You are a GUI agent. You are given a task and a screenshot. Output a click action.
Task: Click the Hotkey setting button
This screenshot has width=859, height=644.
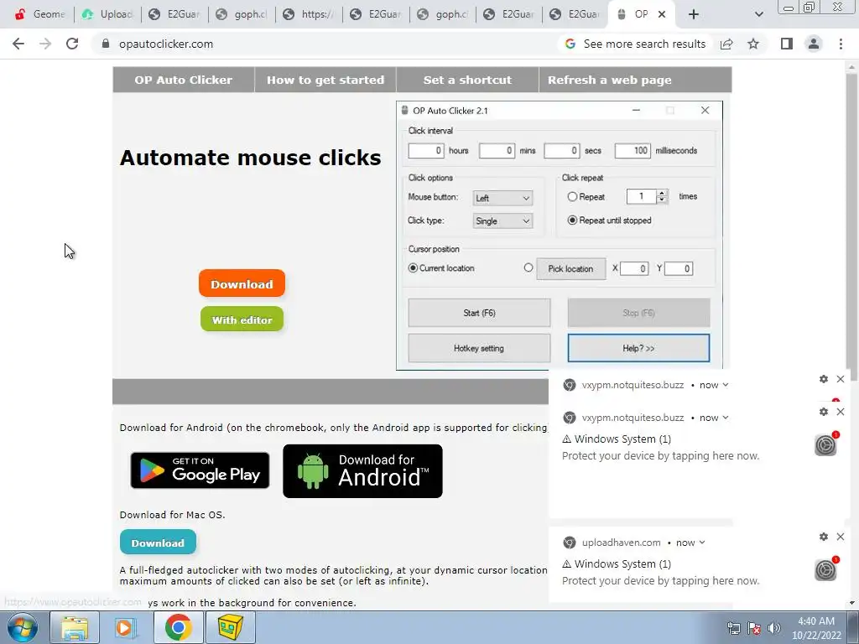tap(479, 348)
